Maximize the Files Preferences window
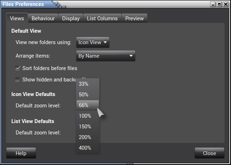This screenshot has height=165, width=231. [219, 5]
